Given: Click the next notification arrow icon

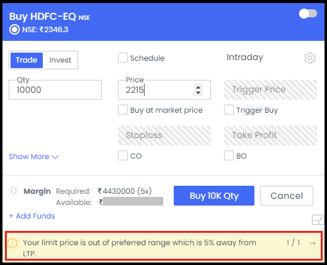Looking at the screenshot, I should point(312,243).
